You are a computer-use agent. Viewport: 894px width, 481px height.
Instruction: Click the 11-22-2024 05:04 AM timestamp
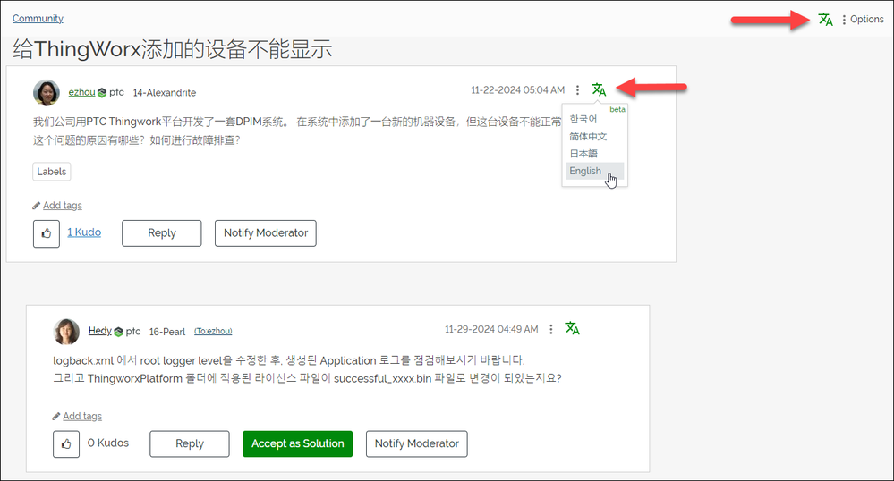click(518, 90)
